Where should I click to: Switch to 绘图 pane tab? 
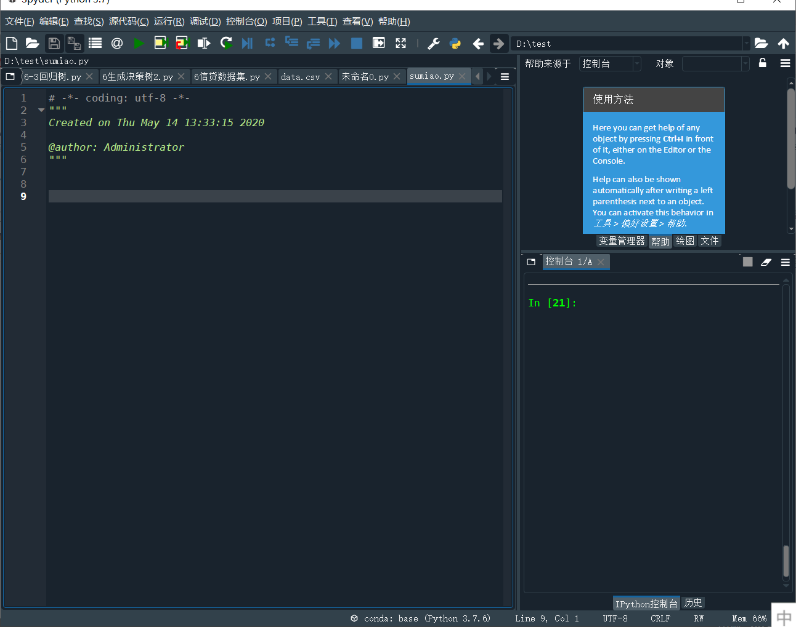click(685, 241)
